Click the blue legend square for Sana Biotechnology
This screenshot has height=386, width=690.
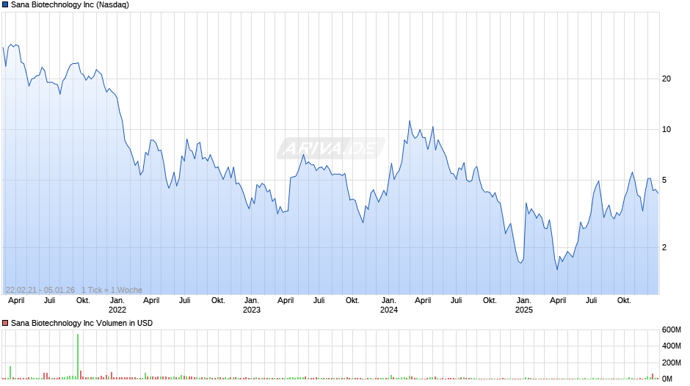[x=5, y=5]
